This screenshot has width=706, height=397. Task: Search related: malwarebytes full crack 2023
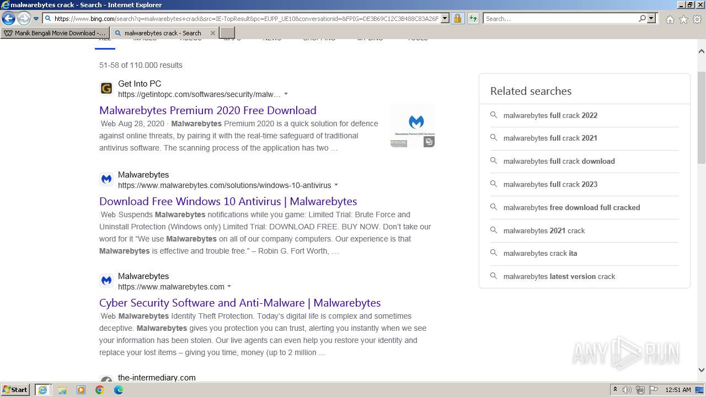click(550, 184)
